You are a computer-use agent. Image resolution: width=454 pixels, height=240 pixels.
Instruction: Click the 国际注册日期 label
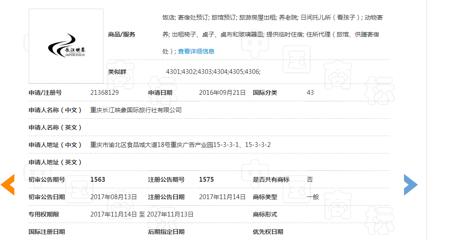(x=47, y=232)
